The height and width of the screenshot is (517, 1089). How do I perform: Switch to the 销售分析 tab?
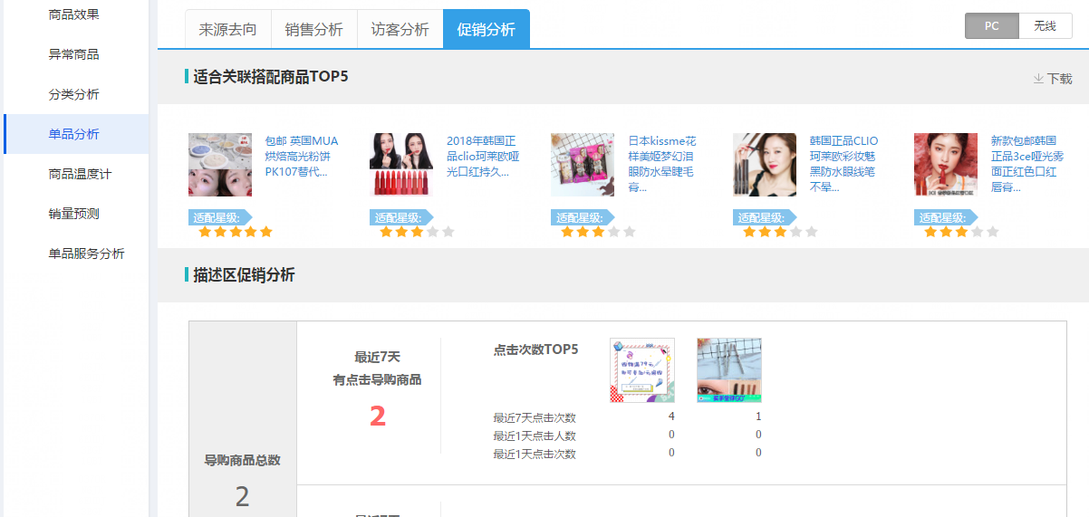pyautogui.click(x=314, y=29)
